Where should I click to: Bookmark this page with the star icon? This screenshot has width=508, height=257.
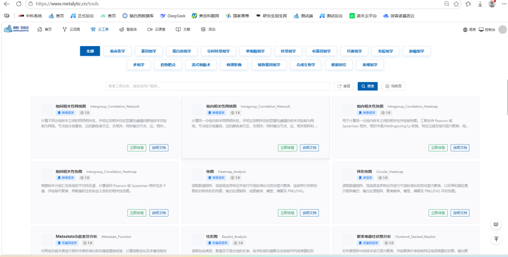(456, 4)
